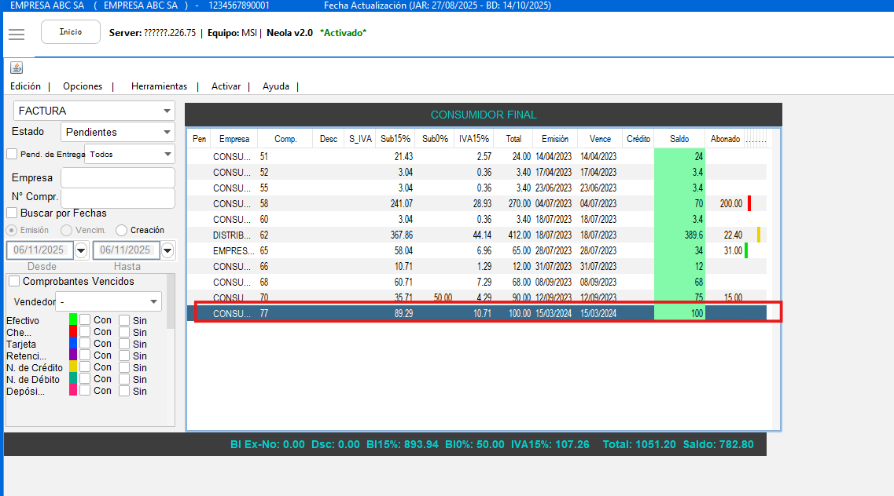Click the Empresa search input field

click(x=117, y=177)
